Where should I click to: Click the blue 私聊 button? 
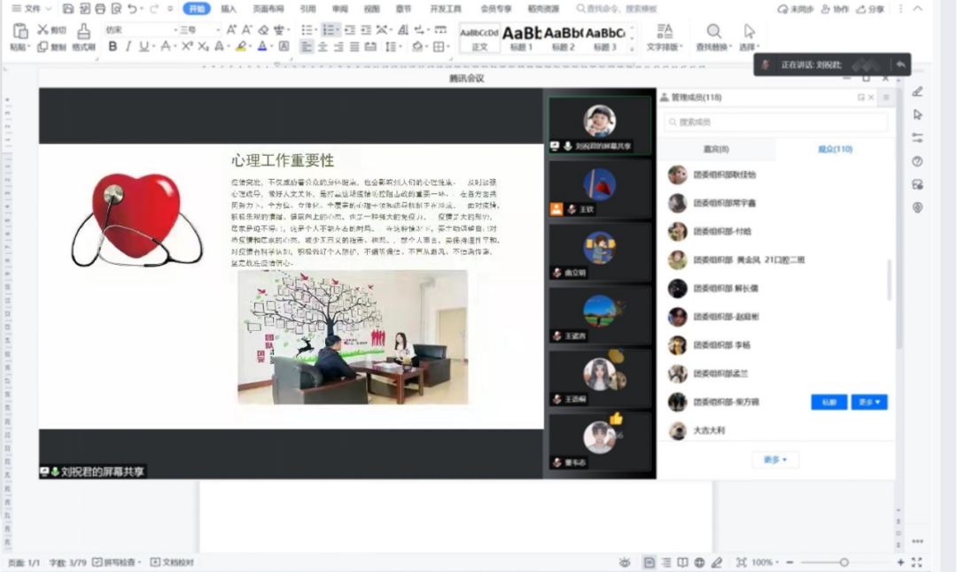click(x=829, y=402)
